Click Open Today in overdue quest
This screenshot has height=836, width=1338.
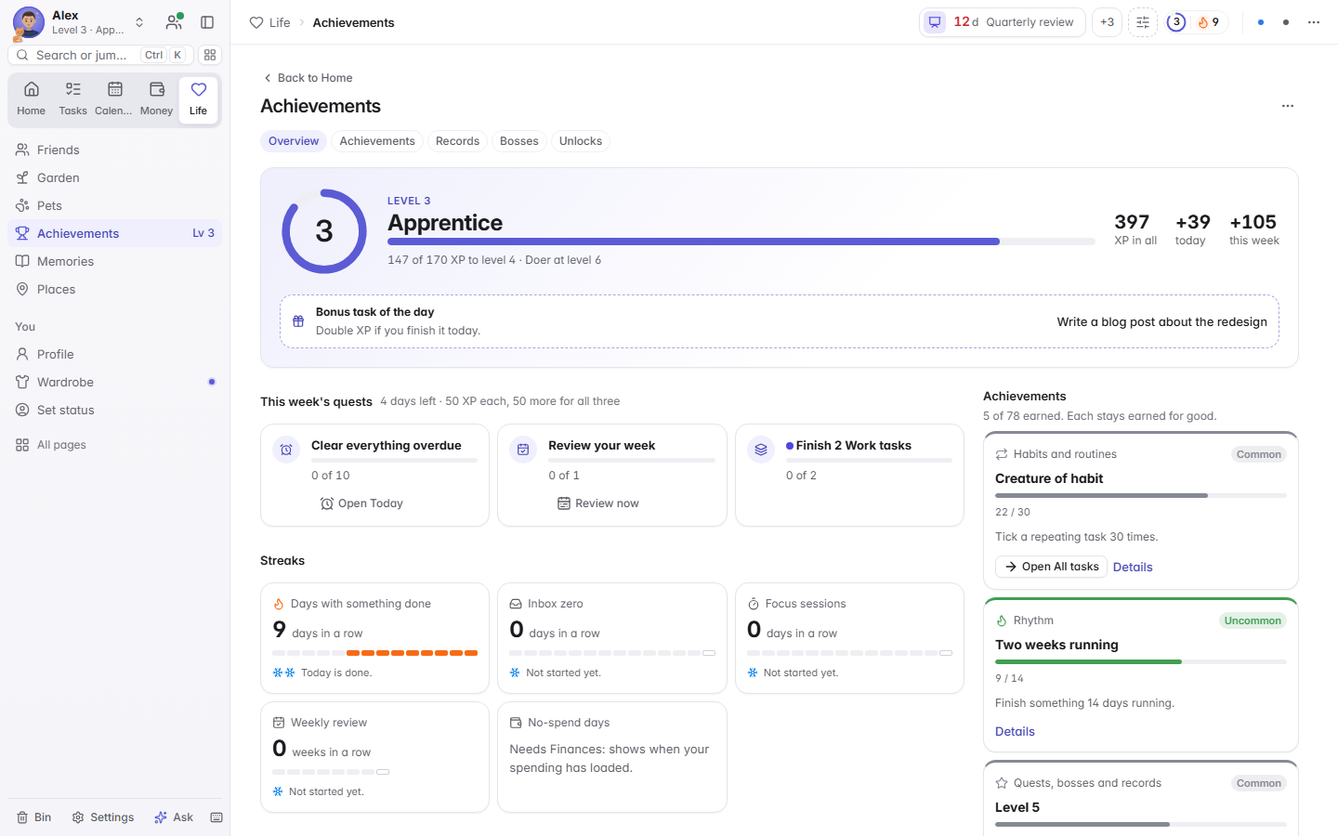[x=361, y=503]
